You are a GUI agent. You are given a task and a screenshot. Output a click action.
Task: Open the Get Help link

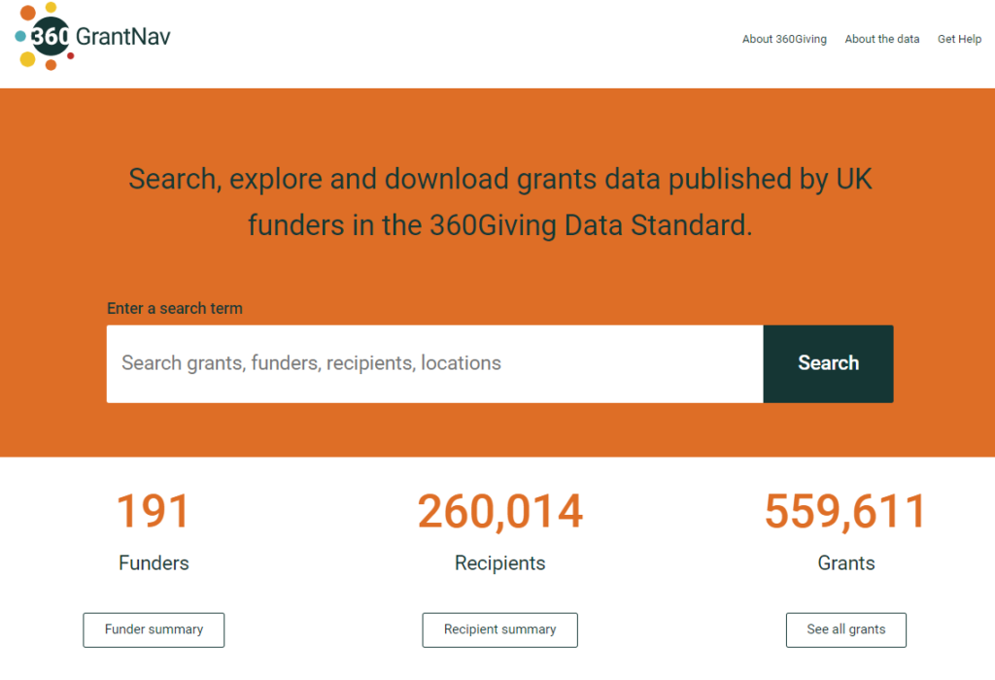coord(959,40)
